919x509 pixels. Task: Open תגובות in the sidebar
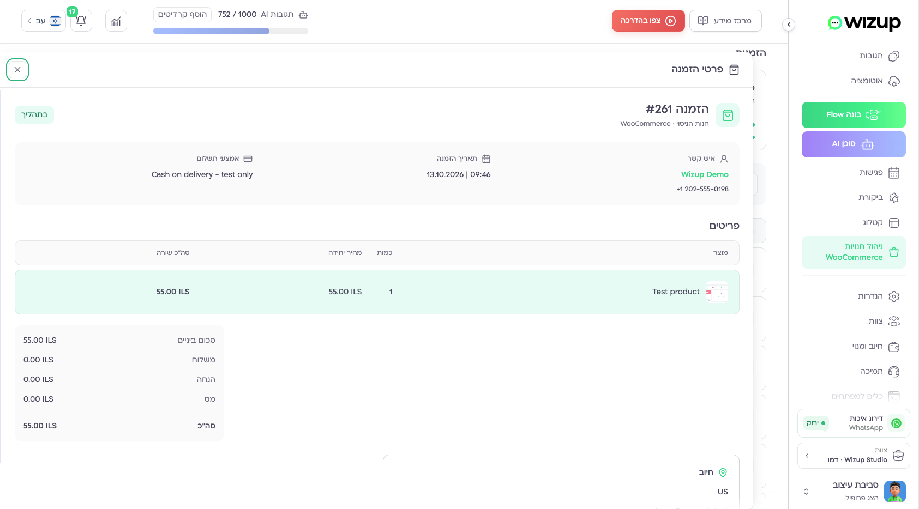pyautogui.click(x=879, y=56)
